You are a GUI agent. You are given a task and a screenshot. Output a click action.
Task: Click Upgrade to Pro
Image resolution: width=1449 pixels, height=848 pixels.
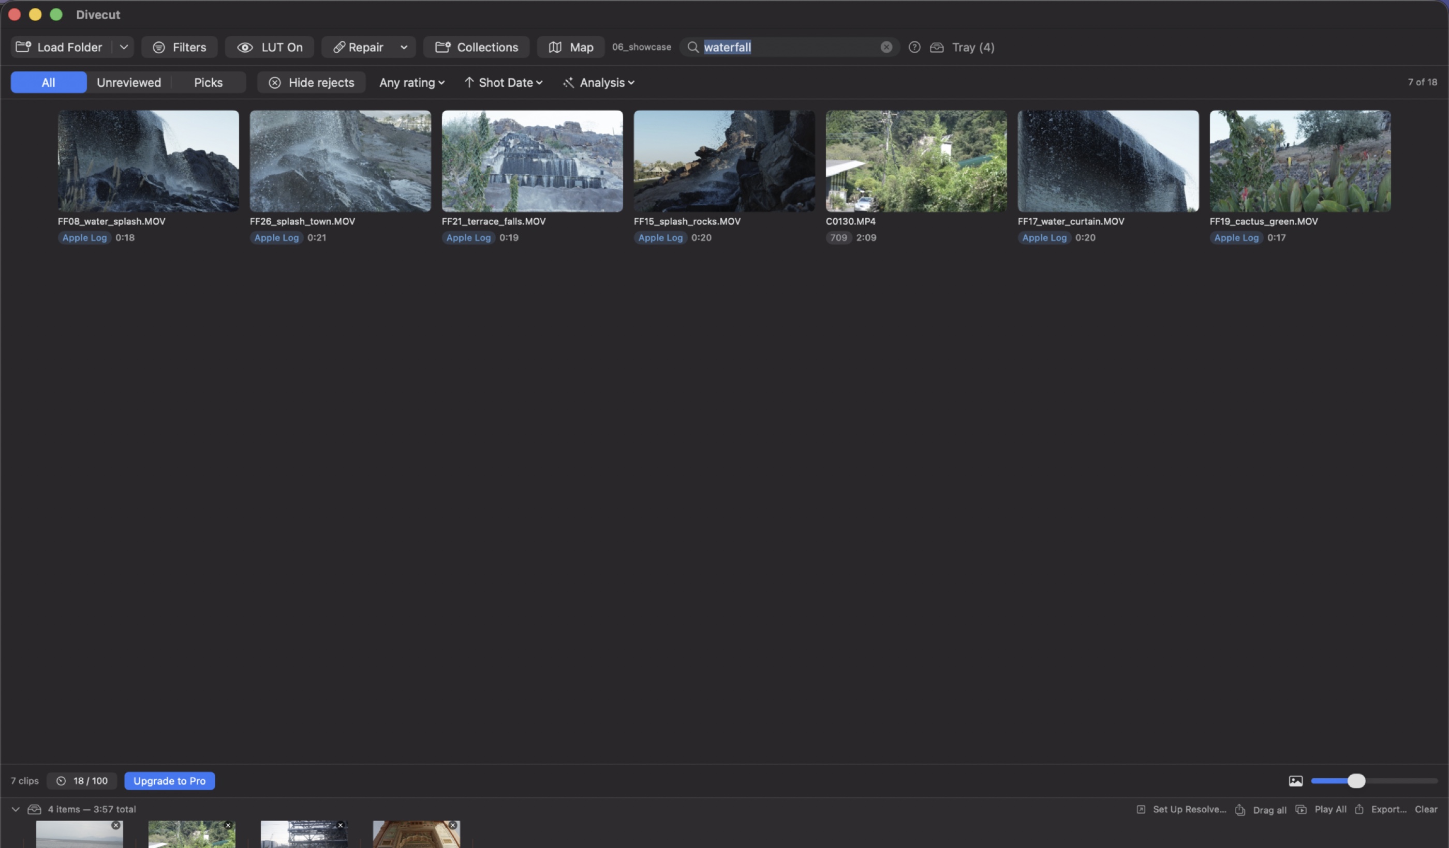pyautogui.click(x=170, y=781)
